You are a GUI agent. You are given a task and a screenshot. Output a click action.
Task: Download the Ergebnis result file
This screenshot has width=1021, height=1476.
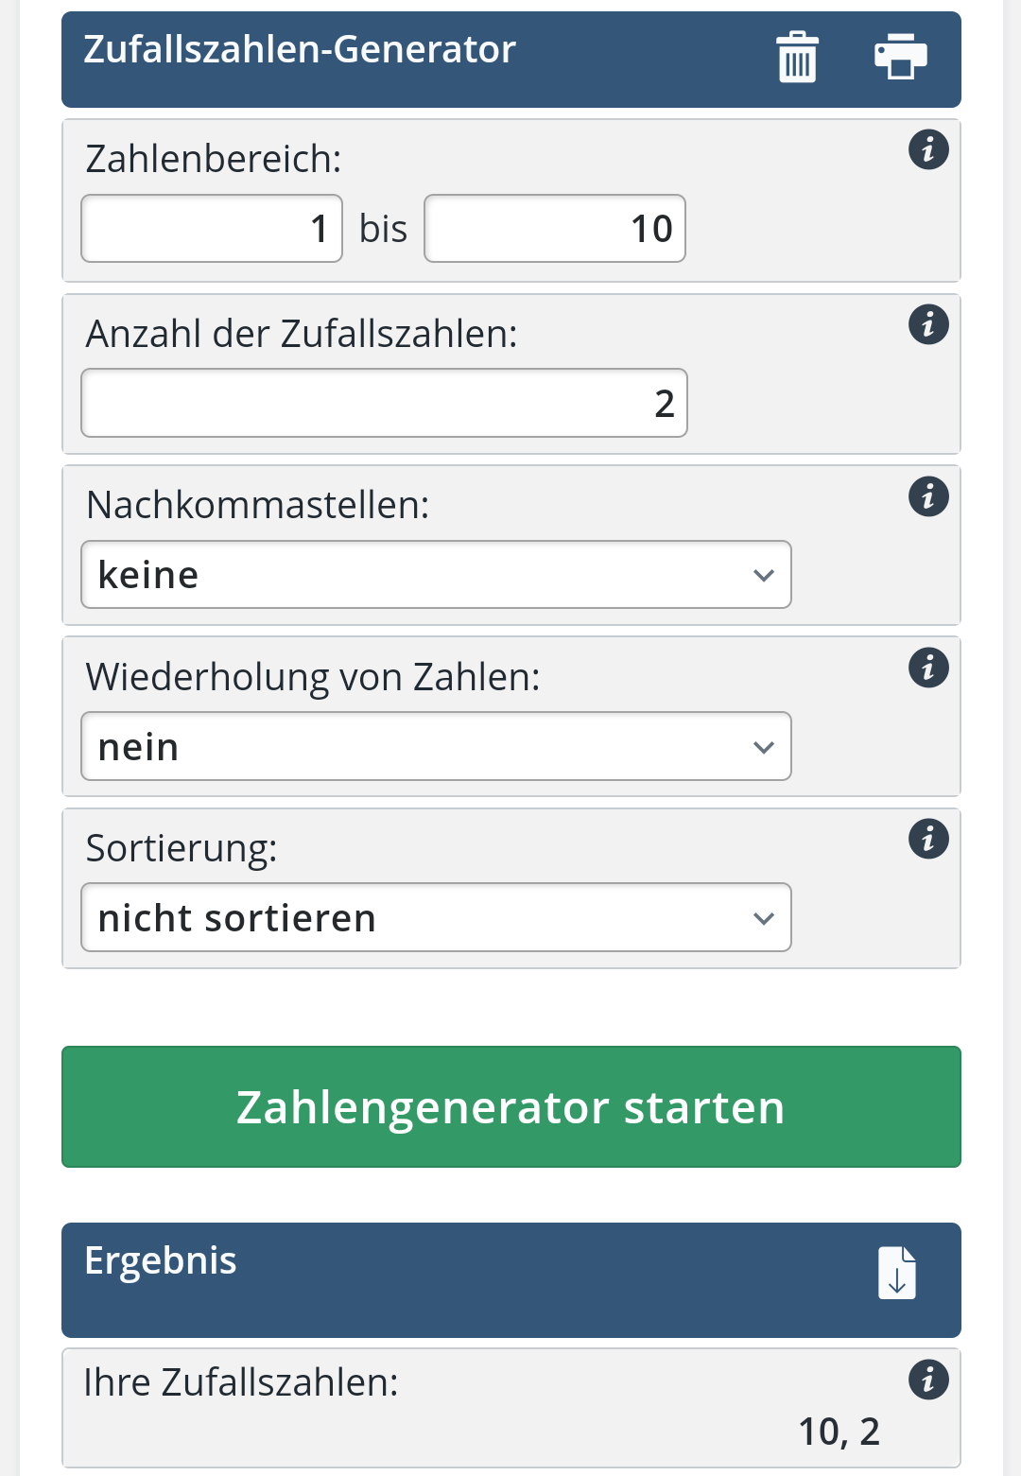[897, 1273]
